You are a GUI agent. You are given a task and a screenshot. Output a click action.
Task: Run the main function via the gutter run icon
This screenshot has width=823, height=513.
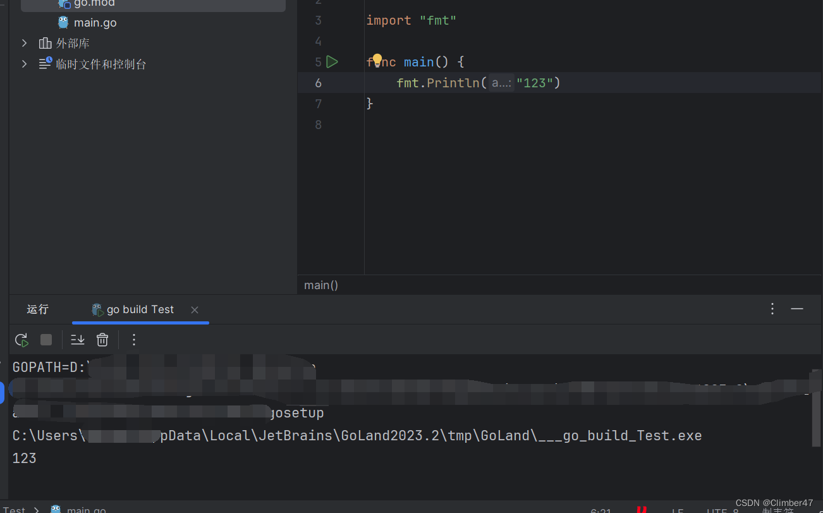(332, 61)
